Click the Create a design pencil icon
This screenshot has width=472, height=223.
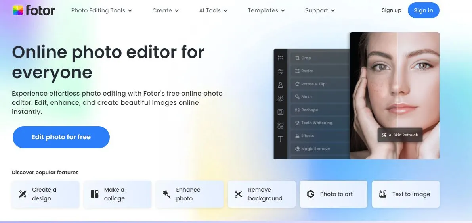(23, 194)
